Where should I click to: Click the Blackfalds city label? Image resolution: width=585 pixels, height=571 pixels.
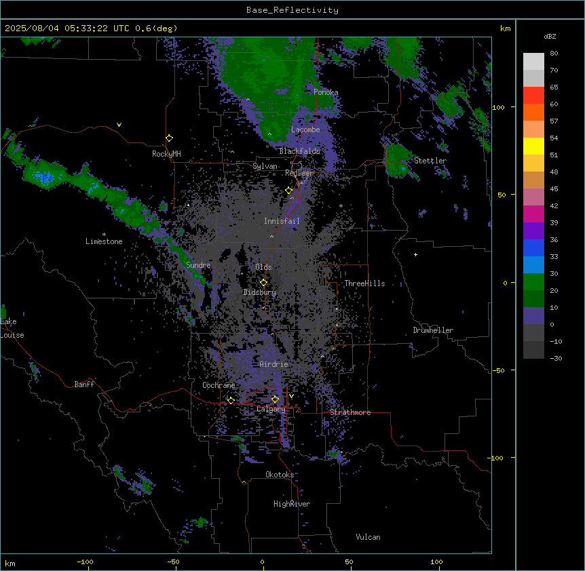[x=299, y=151]
